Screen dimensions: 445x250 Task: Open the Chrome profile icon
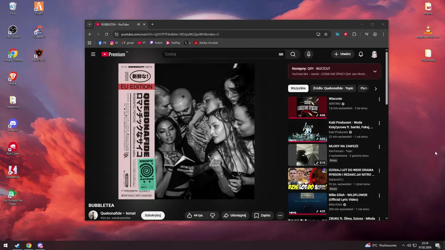click(375, 34)
